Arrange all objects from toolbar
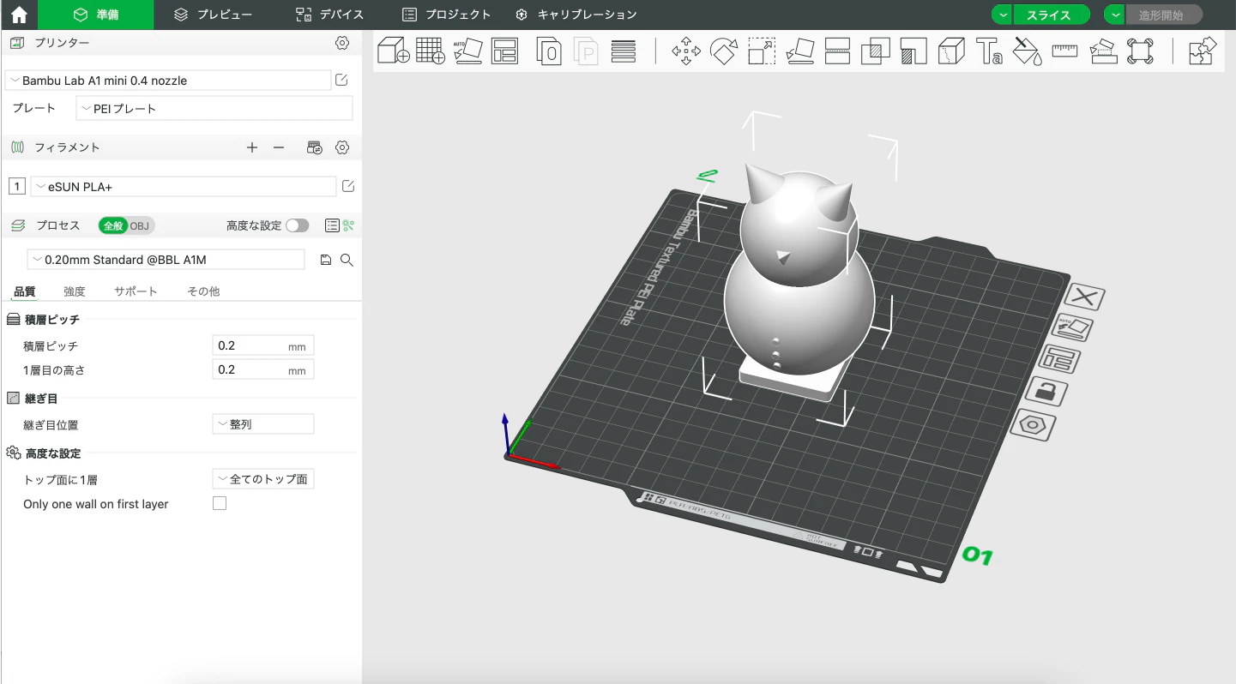This screenshot has height=684, width=1236. [x=504, y=51]
